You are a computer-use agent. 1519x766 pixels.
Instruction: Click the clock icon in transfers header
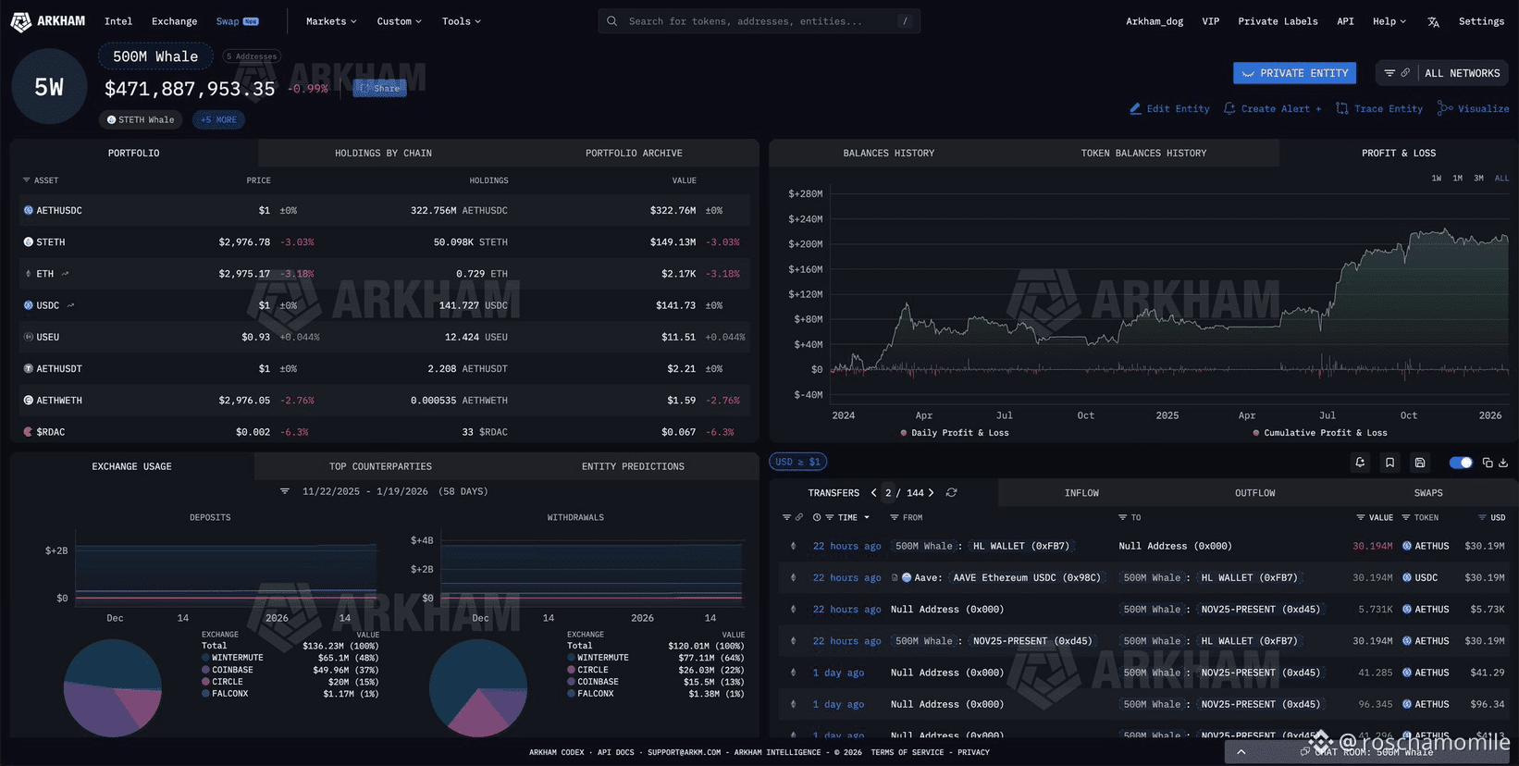[x=817, y=518]
